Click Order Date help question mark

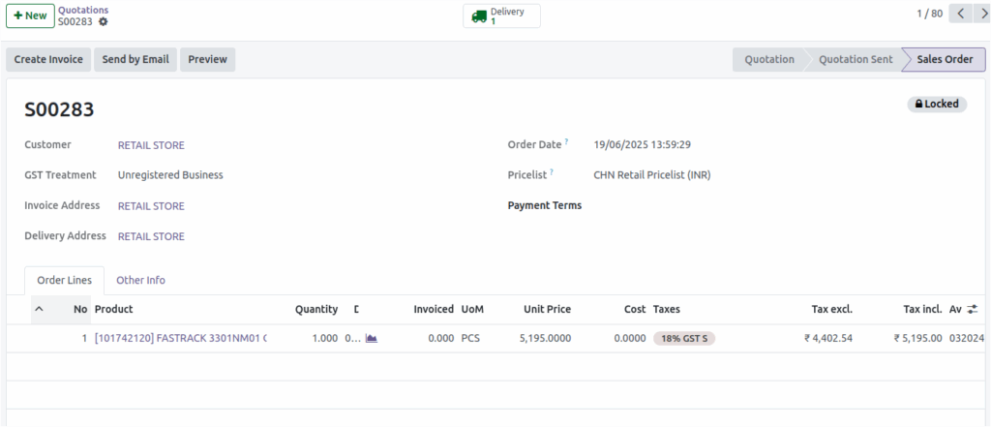[566, 141]
